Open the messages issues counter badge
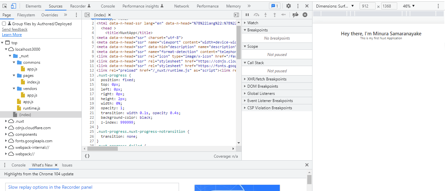The image size is (445, 191). [x=274, y=6]
